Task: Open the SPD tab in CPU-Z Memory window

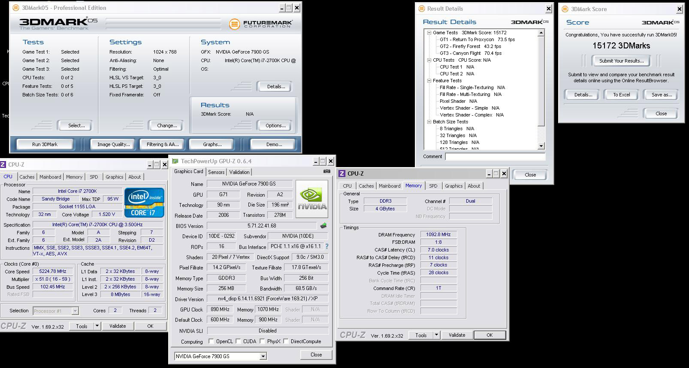Action: [433, 186]
